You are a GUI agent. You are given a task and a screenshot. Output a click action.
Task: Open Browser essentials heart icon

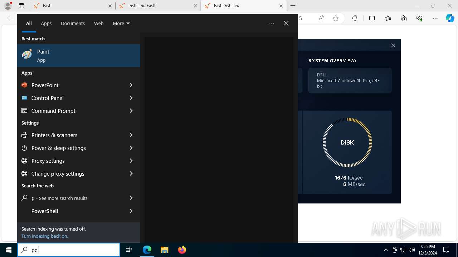pos(419,18)
